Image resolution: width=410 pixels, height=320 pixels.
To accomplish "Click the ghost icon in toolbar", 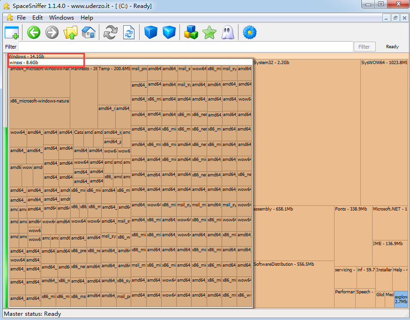I will pos(227,33).
